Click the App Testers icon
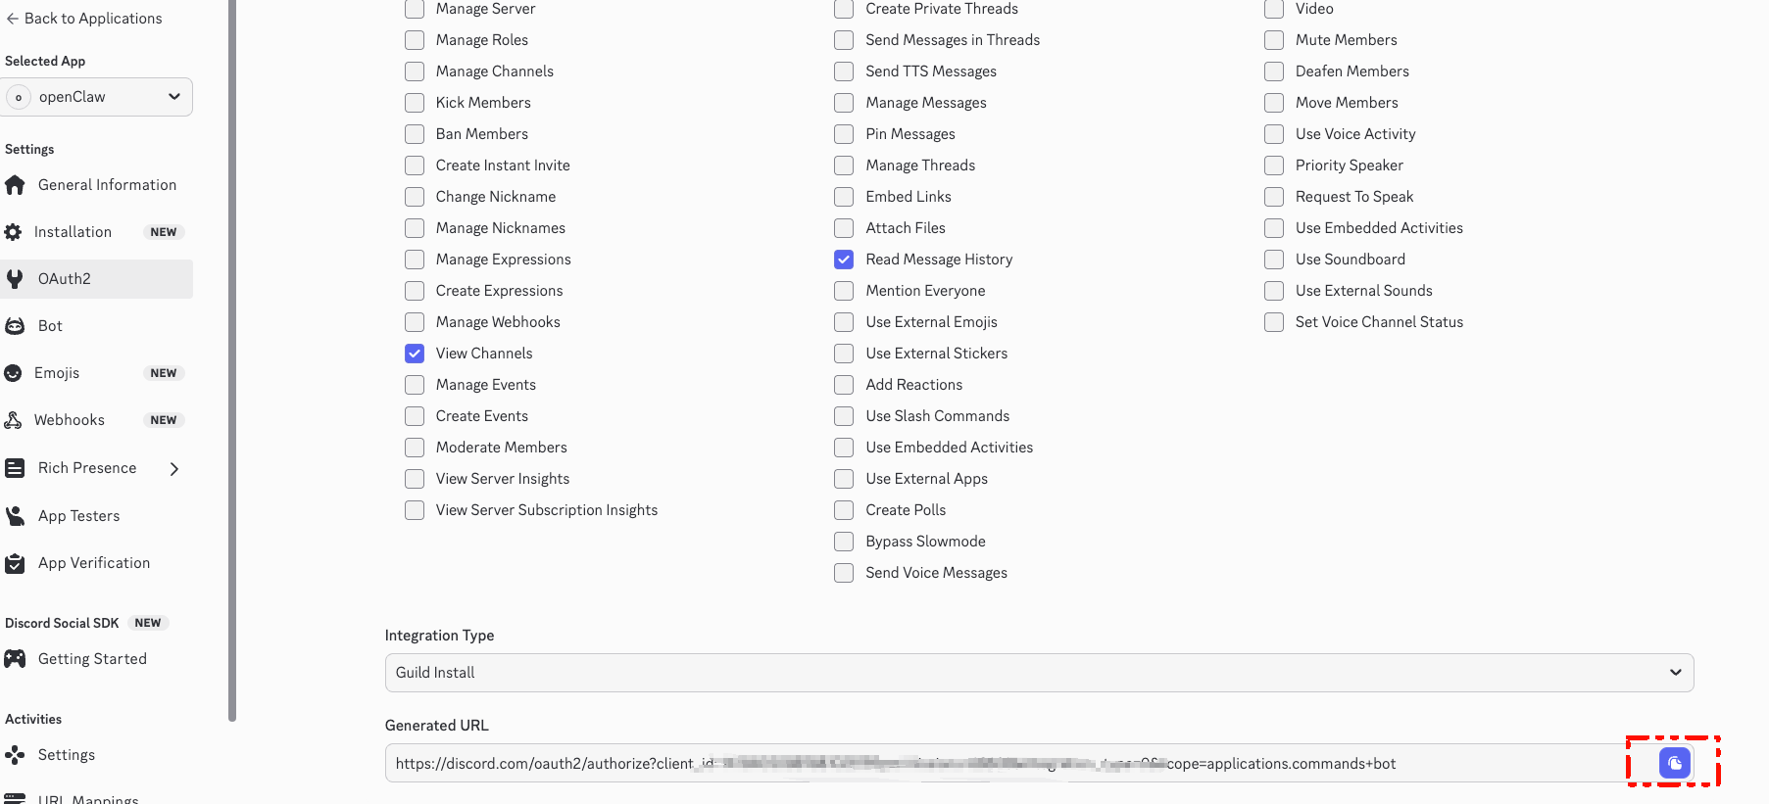The width and height of the screenshot is (1769, 804). (x=15, y=516)
